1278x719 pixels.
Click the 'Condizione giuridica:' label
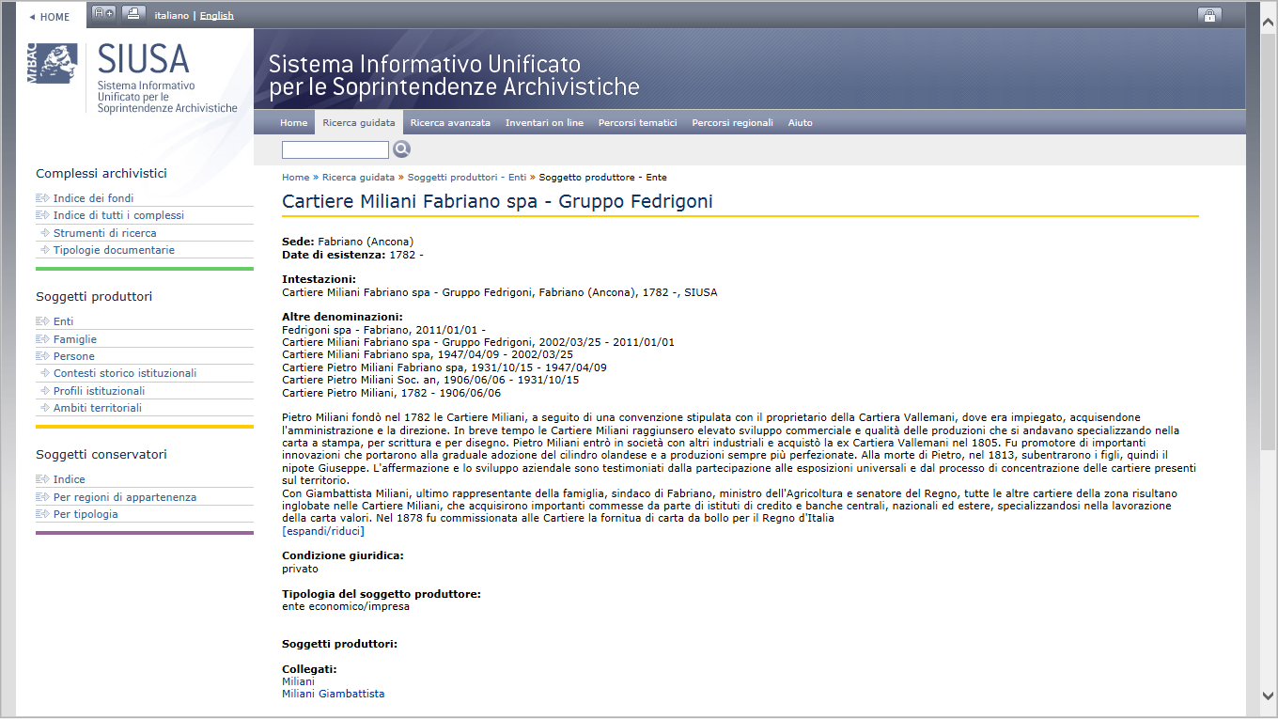343,555
